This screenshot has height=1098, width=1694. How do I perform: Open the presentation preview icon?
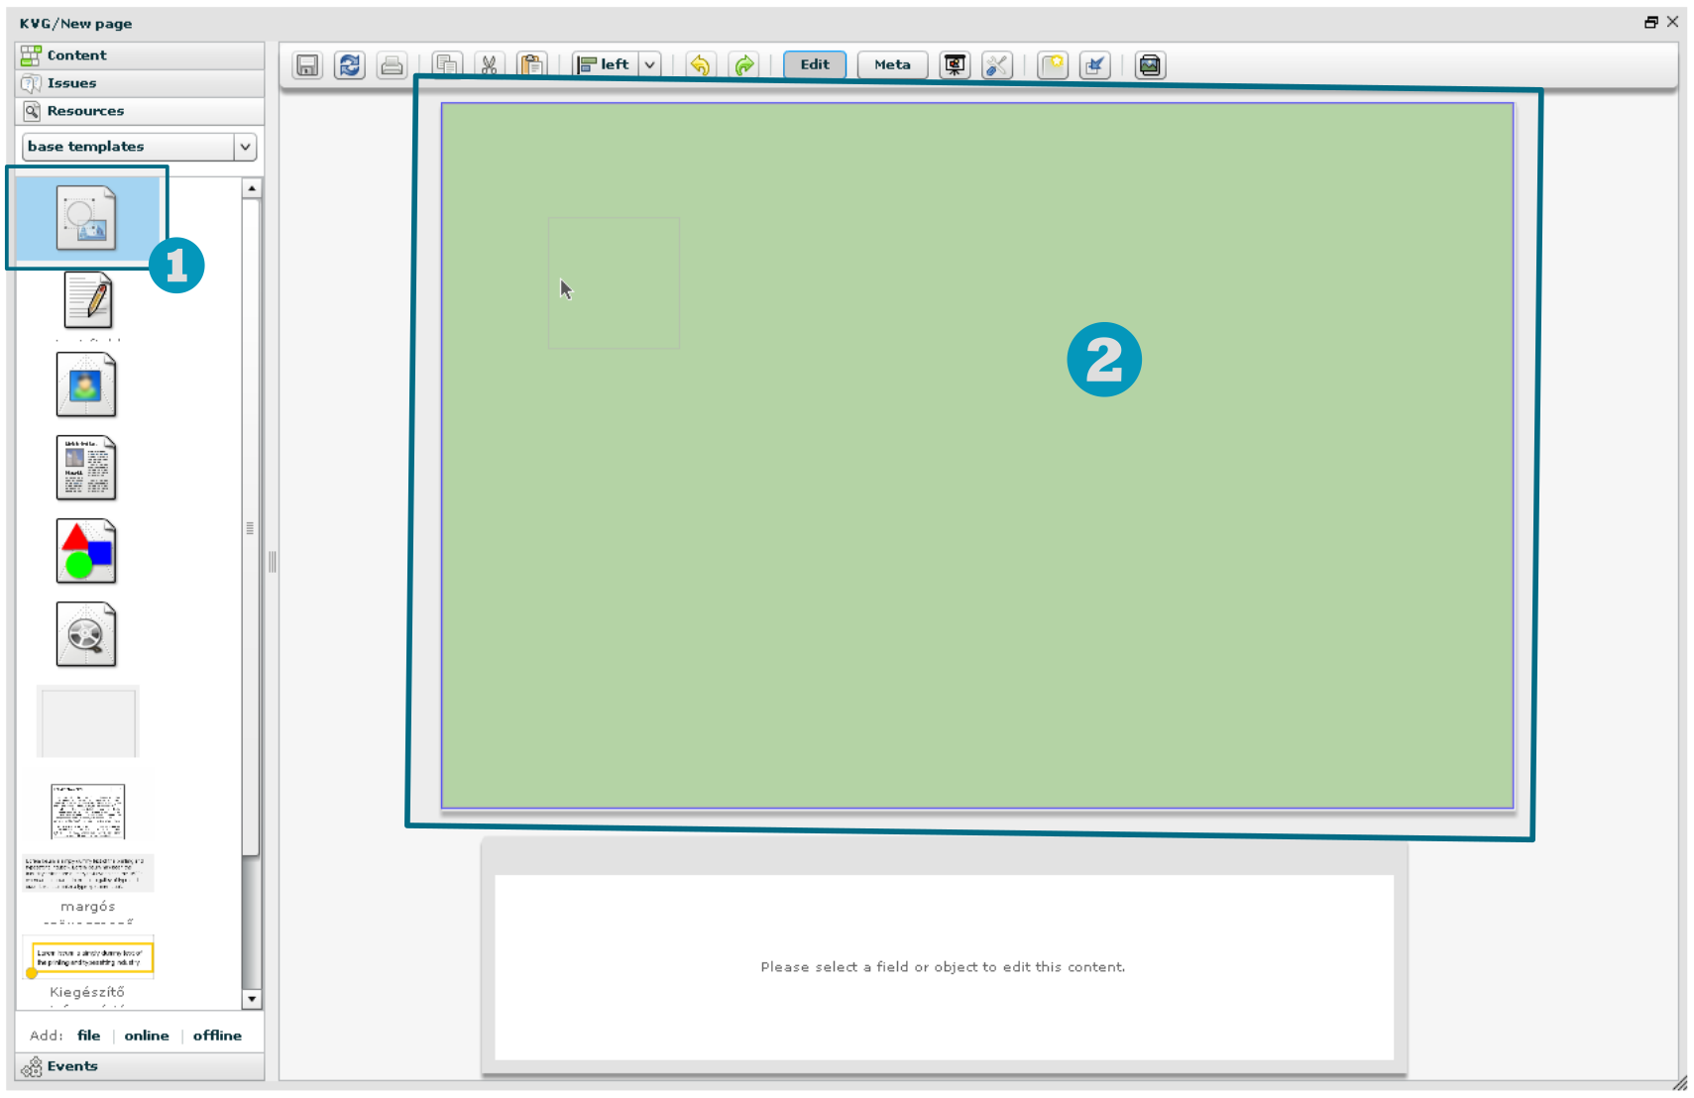(x=955, y=65)
